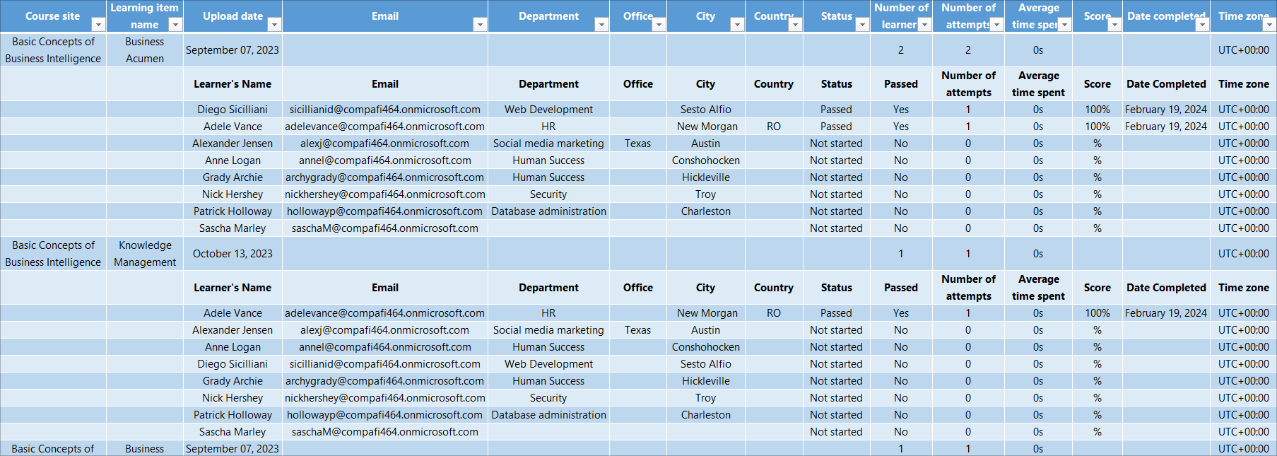Click the Business Acumen learning item cell
The width and height of the screenshot is (1277, 456).
click(145, 50)
